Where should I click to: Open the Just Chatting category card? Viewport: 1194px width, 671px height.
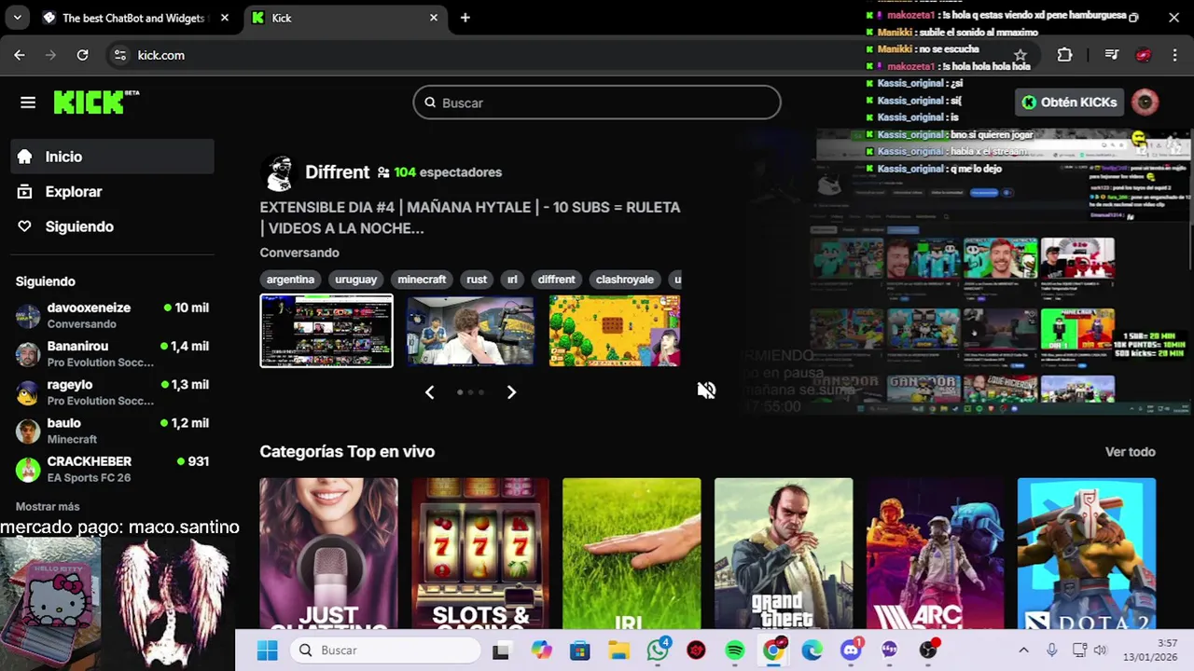tap(328, 554)
